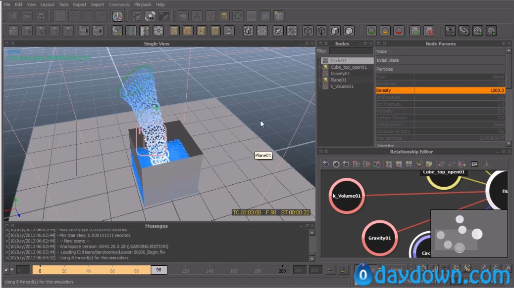Click the camera icon in top toolbar

(252, 16)
